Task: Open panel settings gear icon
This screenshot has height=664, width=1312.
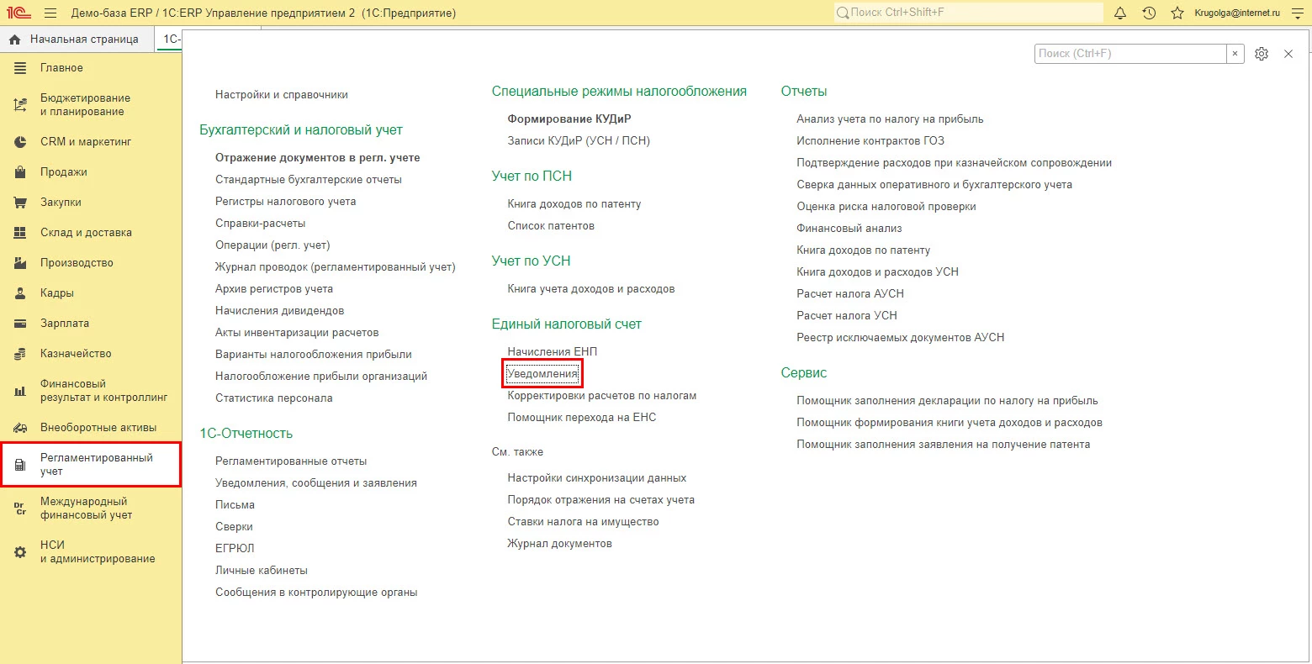Action: pyautogui.click(x=1262, y=54)
